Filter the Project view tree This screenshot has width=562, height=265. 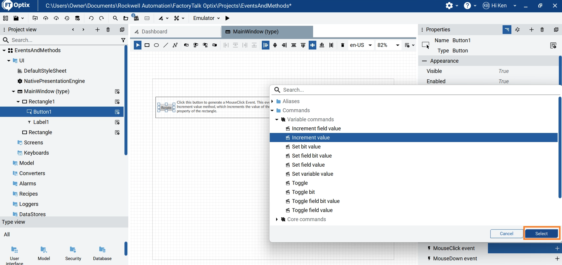point(123,40)
